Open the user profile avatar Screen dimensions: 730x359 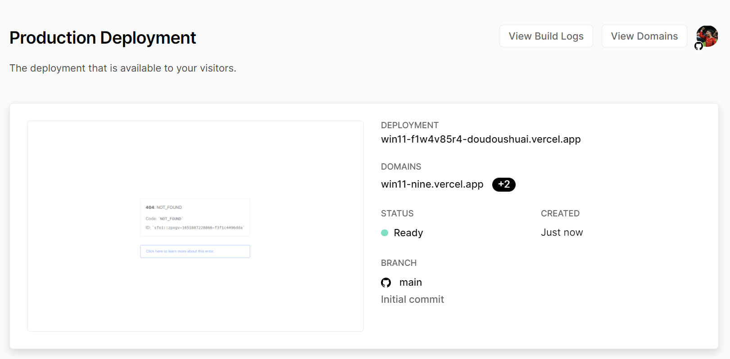(707, 36)
